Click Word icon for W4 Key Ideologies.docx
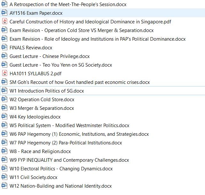Image resolution: width=205 pixels, height=195 pixels. pyautogui.click(x=4, y=117)
